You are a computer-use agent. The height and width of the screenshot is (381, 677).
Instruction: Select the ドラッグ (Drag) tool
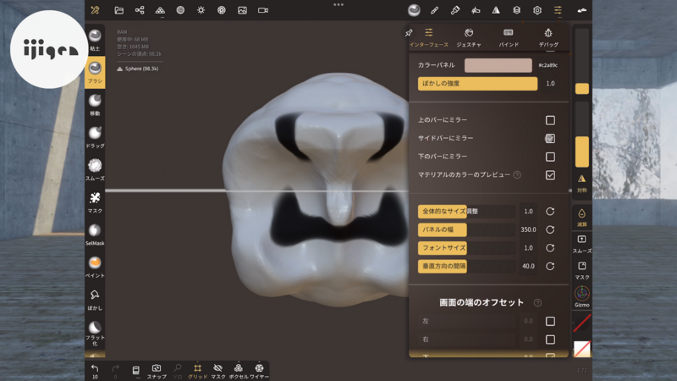[x=95, y=137]
